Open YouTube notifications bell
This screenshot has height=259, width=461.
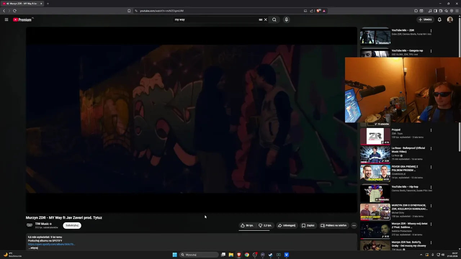[x=439, y=20]
